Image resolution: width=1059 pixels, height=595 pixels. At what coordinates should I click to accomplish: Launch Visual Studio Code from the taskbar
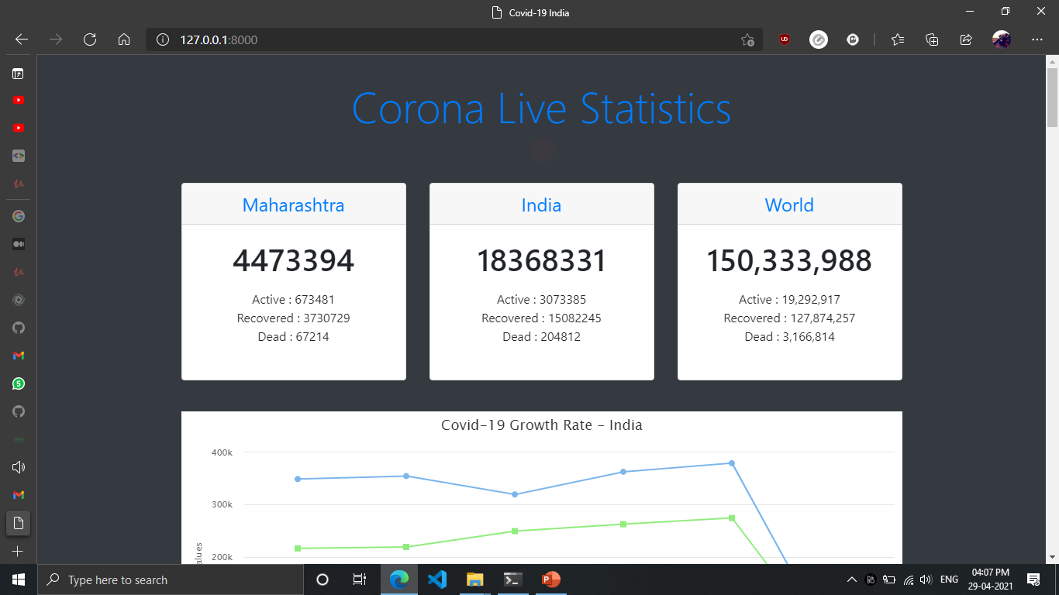[436, 579]
